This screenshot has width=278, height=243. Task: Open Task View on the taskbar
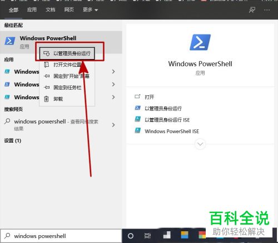click(147, 236)
